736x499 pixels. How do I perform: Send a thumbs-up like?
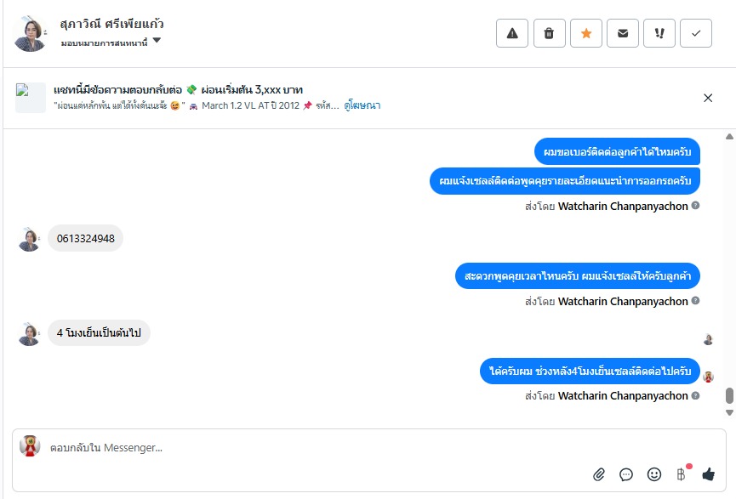tap(708, 474)
